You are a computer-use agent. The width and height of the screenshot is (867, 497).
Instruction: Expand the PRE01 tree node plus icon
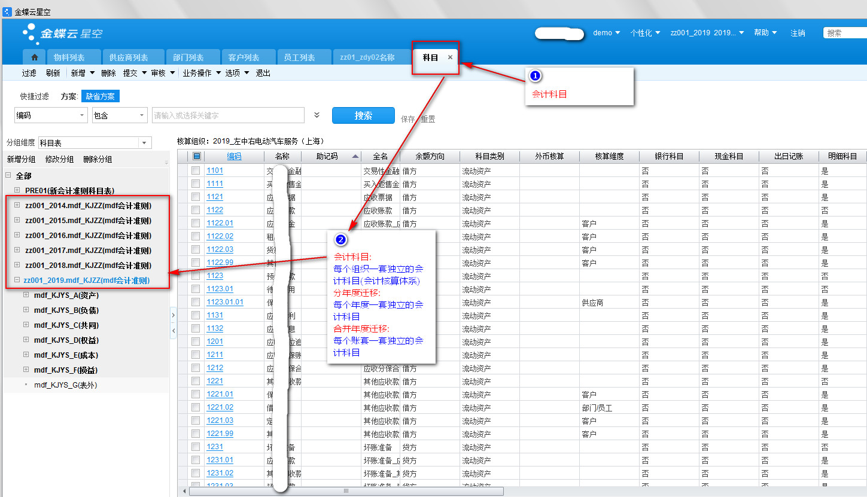pyautogui.click(x=17, y=191)
